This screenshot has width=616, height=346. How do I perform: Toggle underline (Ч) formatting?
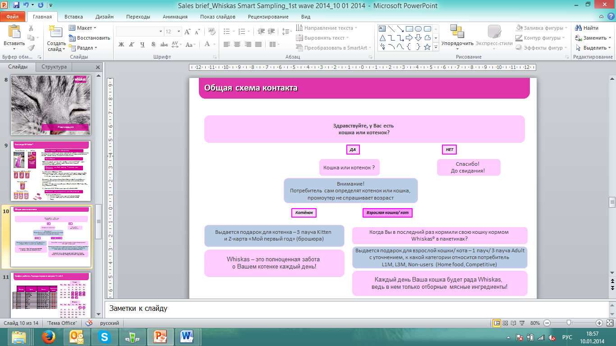142,44
